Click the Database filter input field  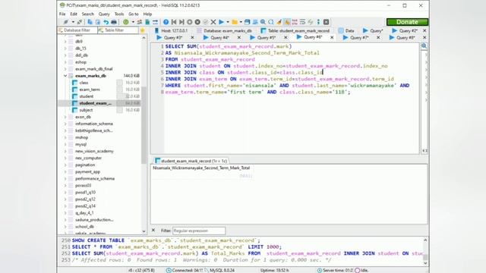pyautogui.click(x=77, y=30)
